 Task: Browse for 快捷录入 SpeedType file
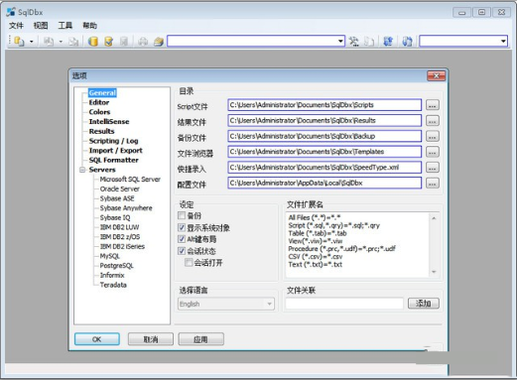[x=433, y=168]
